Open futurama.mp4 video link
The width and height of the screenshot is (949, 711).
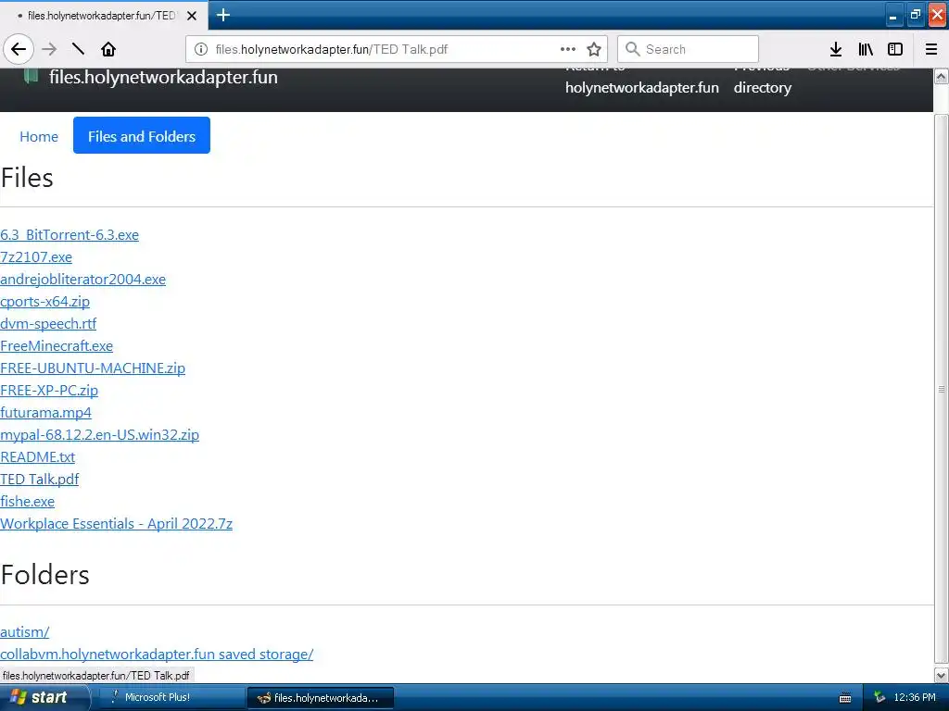[46, 412]
